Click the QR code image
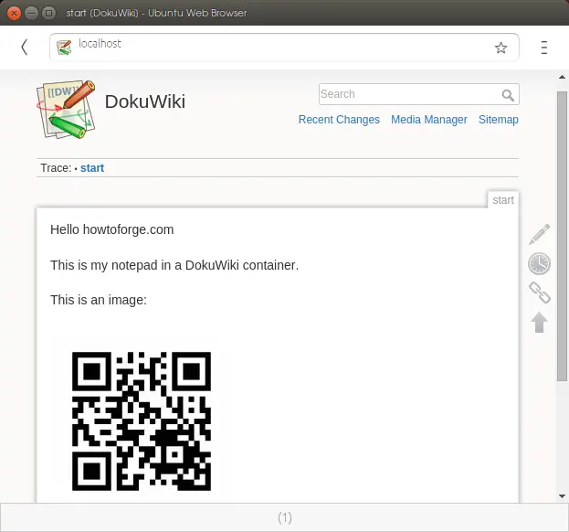Screen dimensions: 569x532 tap(142, 421)
